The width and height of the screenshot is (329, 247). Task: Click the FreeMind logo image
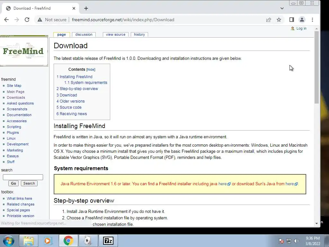click(x=23, y=51)
